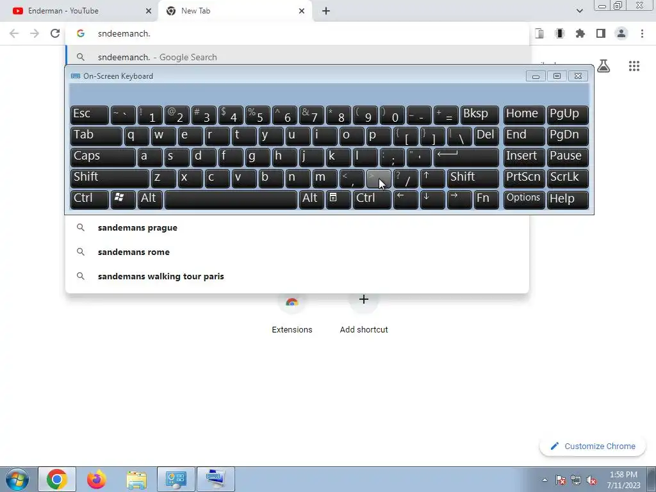Open the Google apps grid icon

click(x=634, y=66)
